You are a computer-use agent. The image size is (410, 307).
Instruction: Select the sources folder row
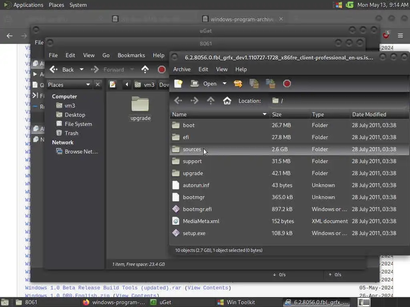pyautogui.click(x=289, y=150)
